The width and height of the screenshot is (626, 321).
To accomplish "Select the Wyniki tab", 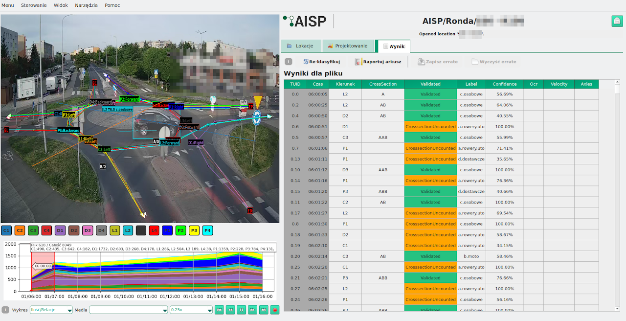I will click(x=394, y=46).
